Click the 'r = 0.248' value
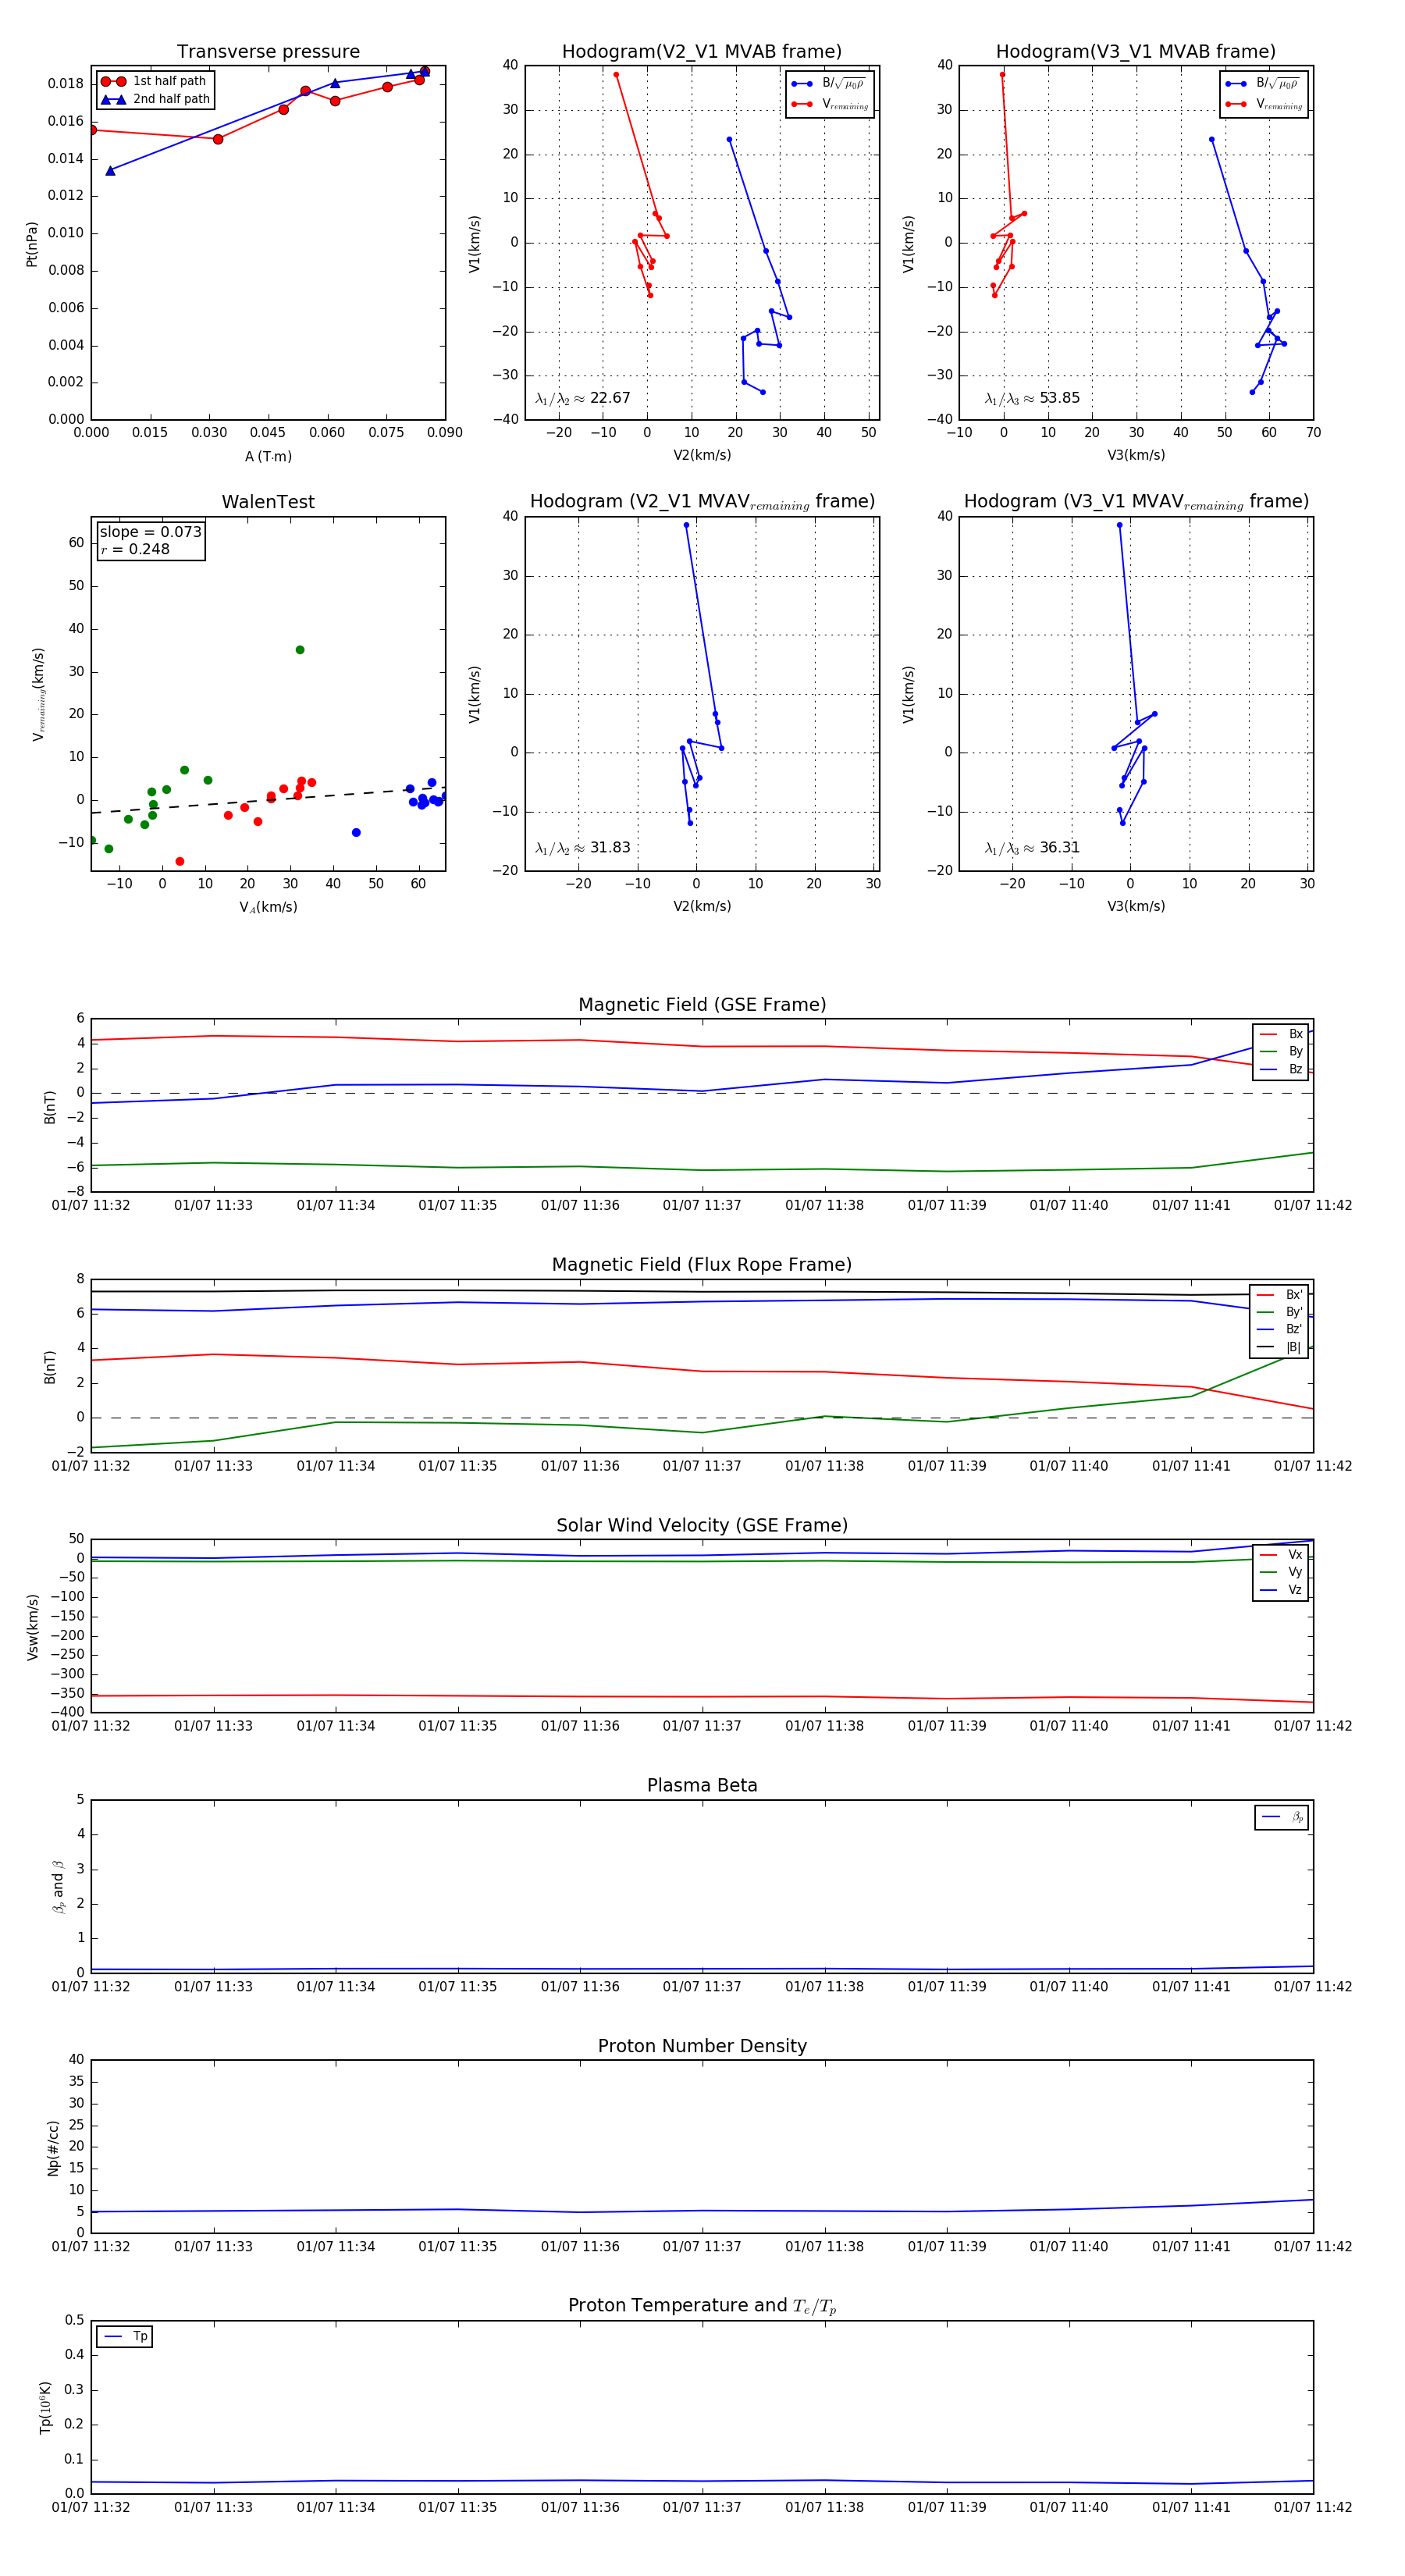Image resolution: width=1405 pixels, height=2576 pixels. coord(135,549)
